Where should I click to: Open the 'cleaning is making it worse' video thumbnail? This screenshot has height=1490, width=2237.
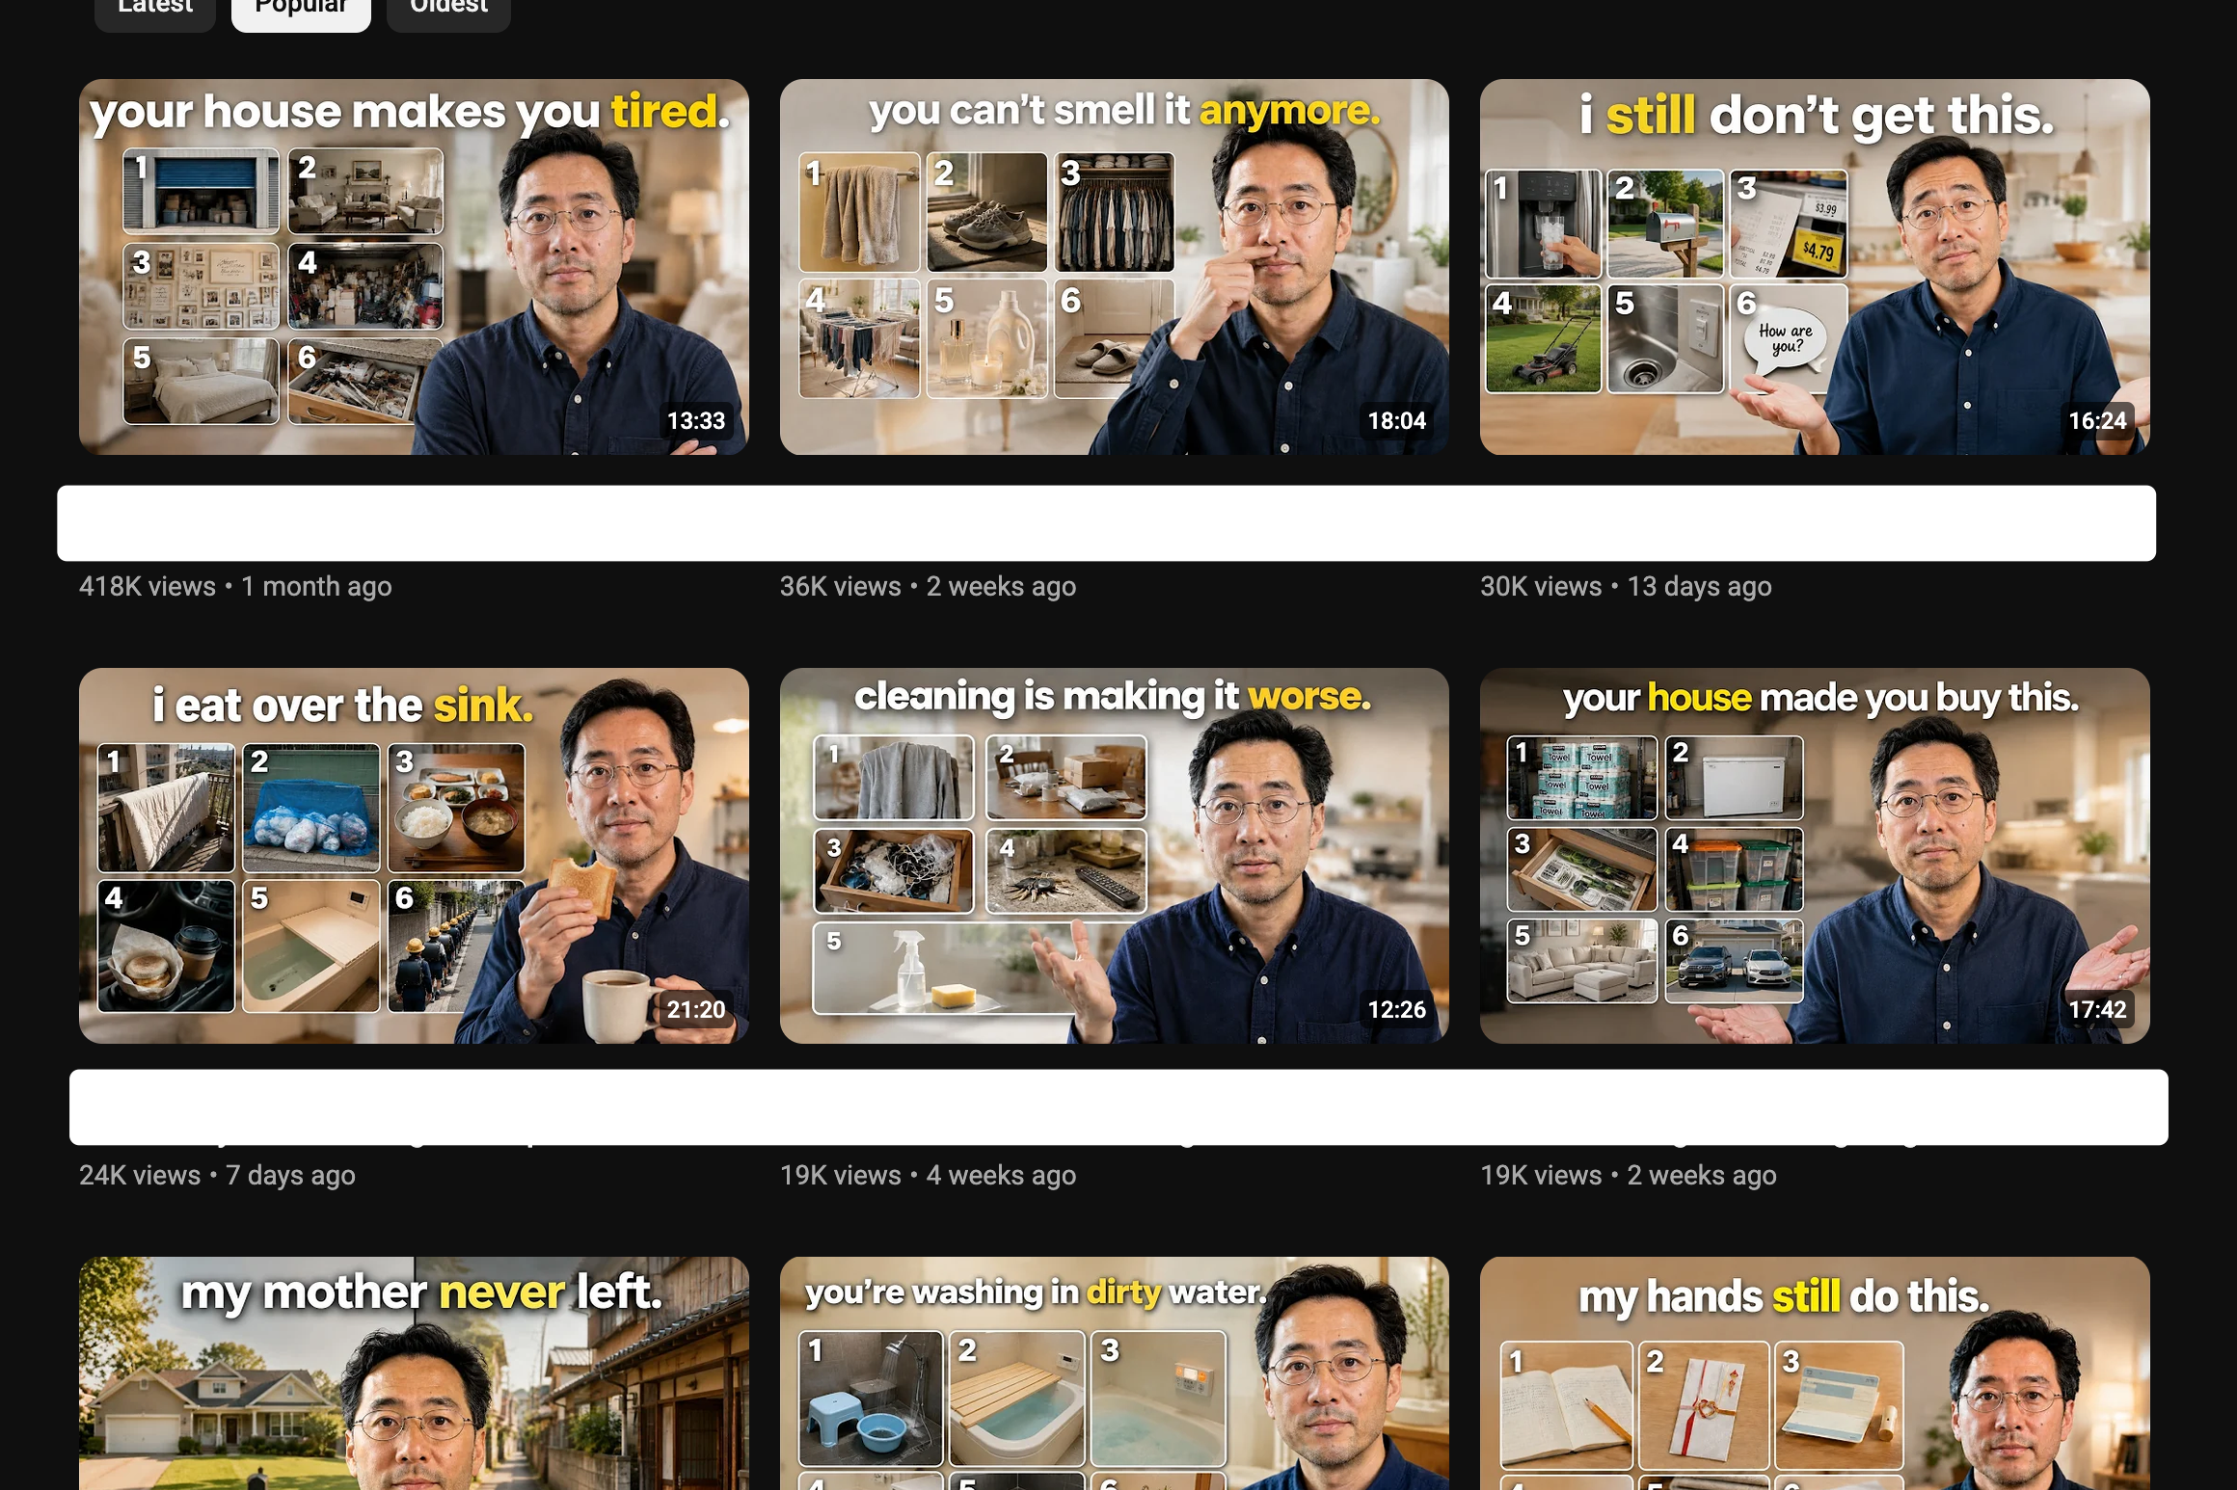click(x=1114, y=856)
